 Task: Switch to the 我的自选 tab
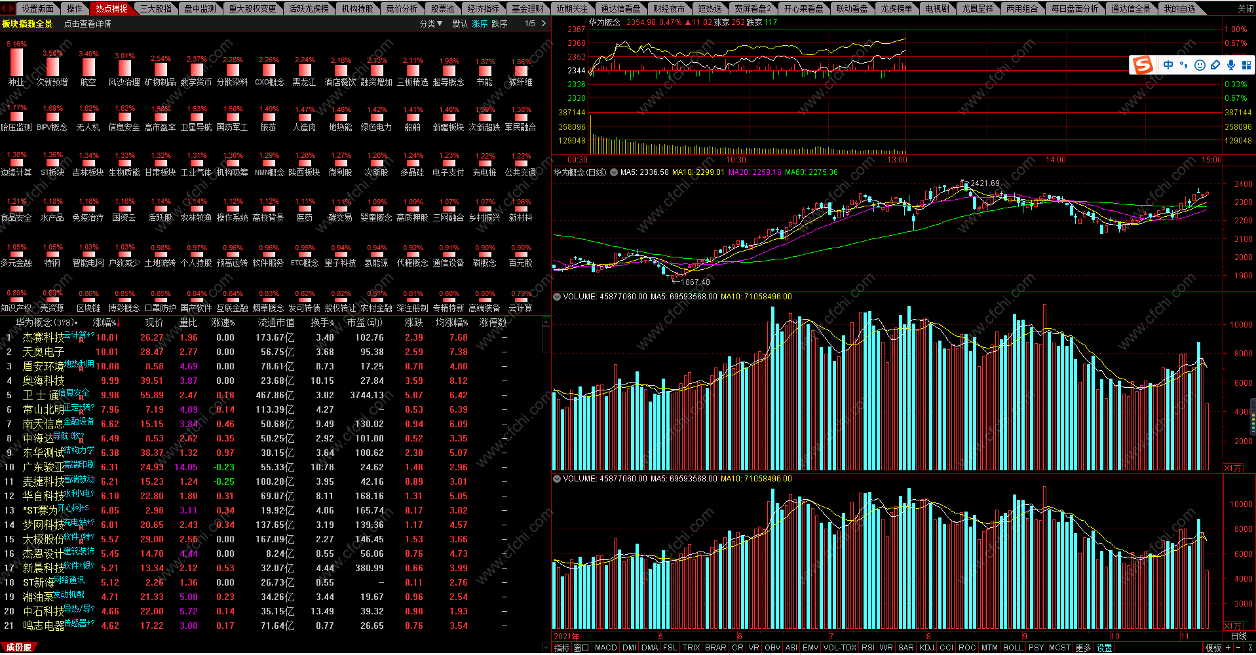click(x=1180, y=9)
